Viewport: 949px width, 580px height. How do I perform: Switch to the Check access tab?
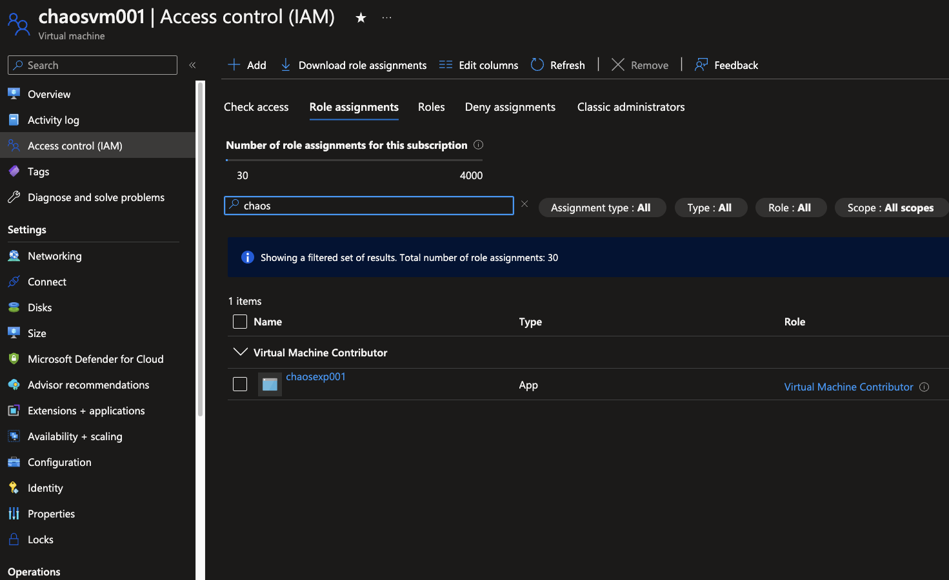pos(256,107)
